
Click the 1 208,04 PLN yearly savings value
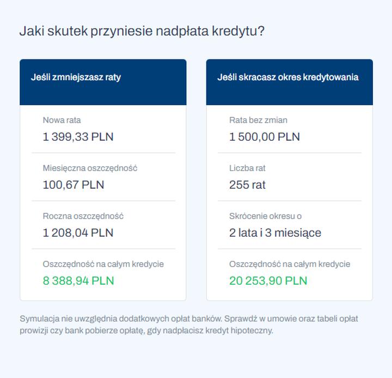click(78, 232)
